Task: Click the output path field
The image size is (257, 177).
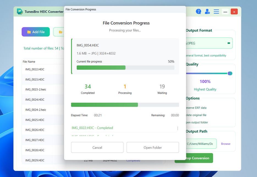Action: [200, 143]
